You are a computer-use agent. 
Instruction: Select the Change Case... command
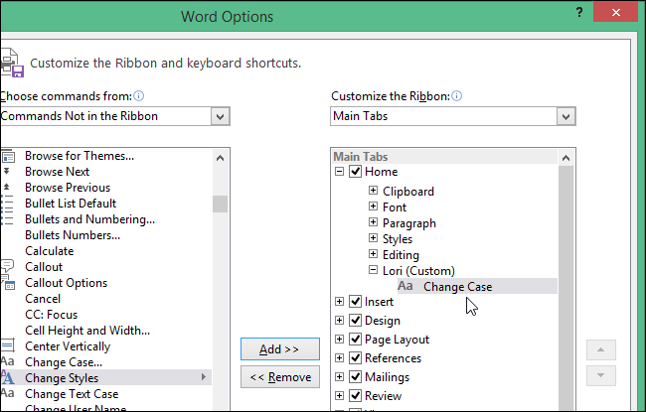(64, 362)
